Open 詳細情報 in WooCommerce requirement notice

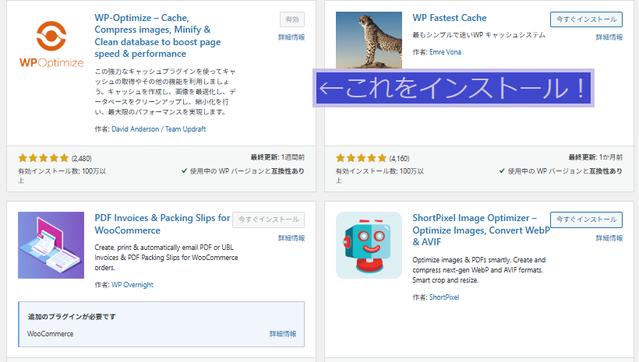pos(283,334)
